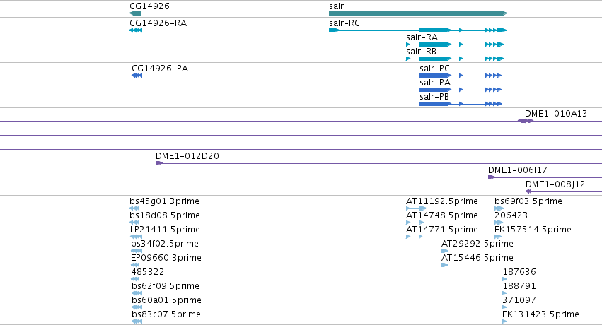This screenshot has height=325, width=602.
Task: Open the 371097 EST label
Action: (519, 300)
